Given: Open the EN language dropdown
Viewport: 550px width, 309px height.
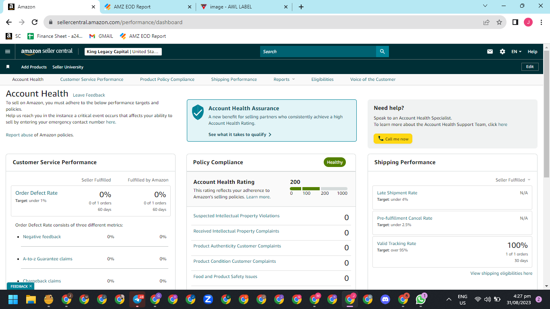Looking at the screenshot, I should click(517, 51).
